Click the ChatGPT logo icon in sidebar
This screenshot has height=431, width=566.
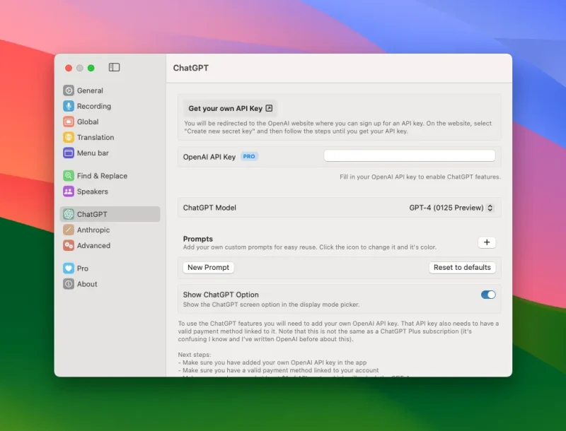(69, 214)
